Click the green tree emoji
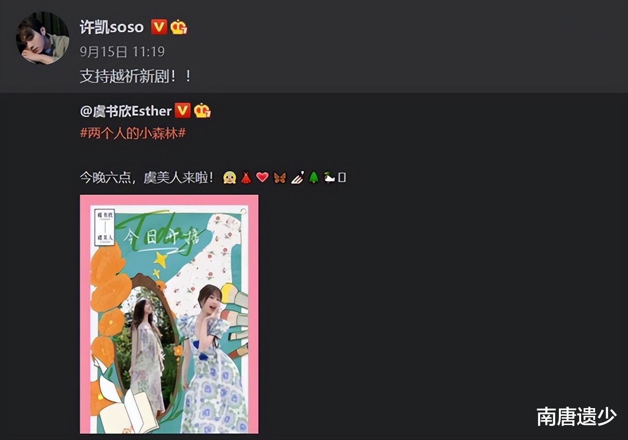 314,177
